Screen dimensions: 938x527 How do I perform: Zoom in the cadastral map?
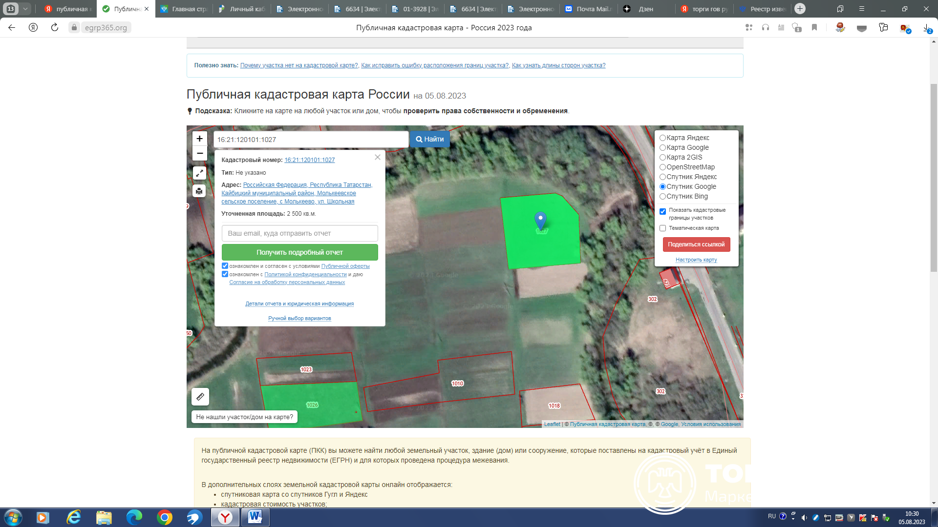pos(199,139)
